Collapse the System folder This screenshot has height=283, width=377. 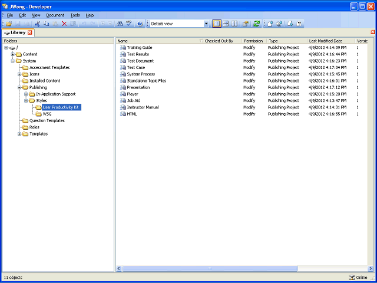pos(13,61)
